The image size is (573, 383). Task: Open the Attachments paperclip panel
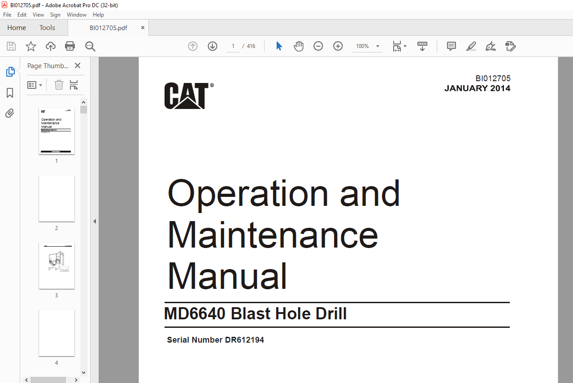(x=10, y=113)
